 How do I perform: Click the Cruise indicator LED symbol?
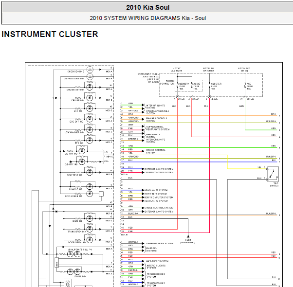coord(90,98)
